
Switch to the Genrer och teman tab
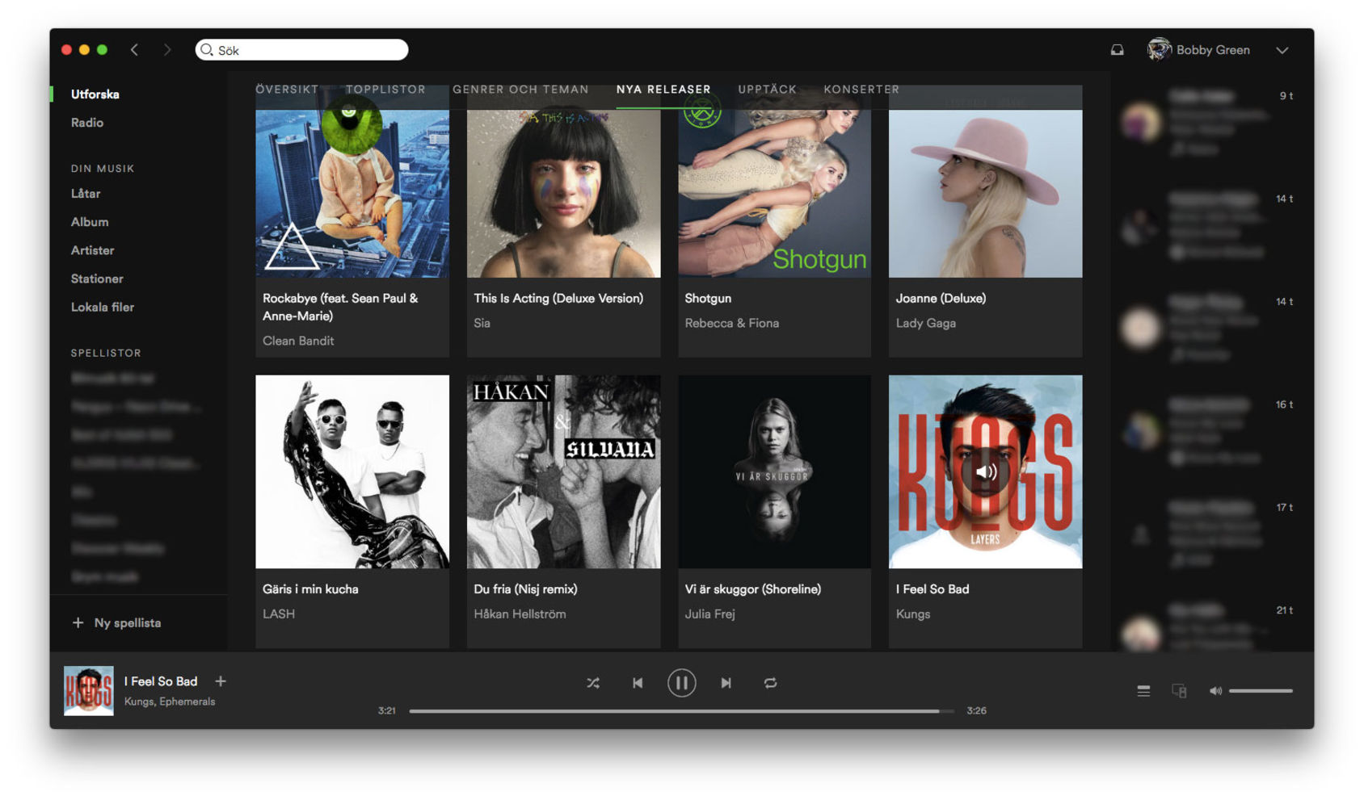[x=520, y=90]
